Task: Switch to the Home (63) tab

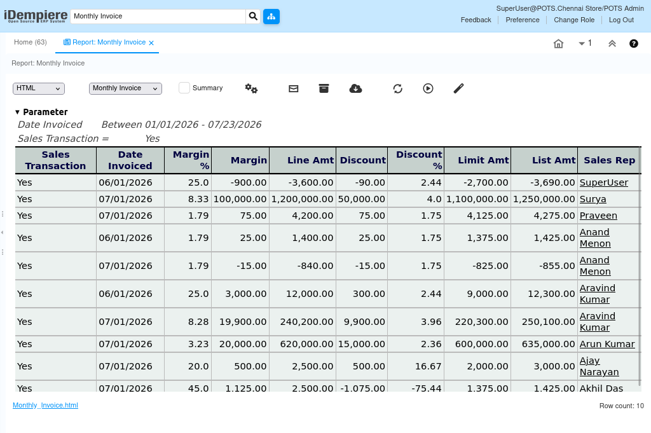Action: tap(31, 43)
